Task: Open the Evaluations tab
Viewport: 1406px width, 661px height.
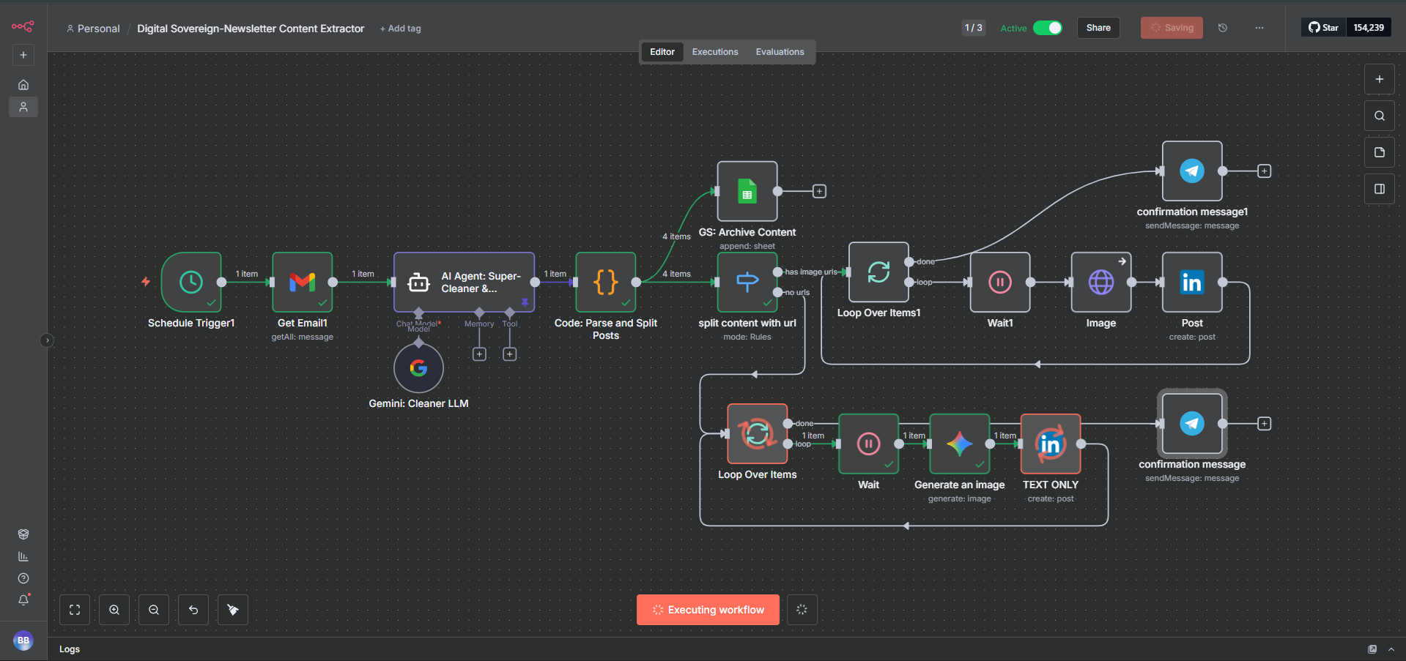Action: [779, 51]
